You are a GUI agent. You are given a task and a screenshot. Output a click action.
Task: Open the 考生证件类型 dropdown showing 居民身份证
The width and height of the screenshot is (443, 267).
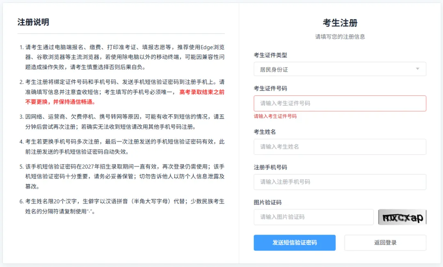point(340,69)
